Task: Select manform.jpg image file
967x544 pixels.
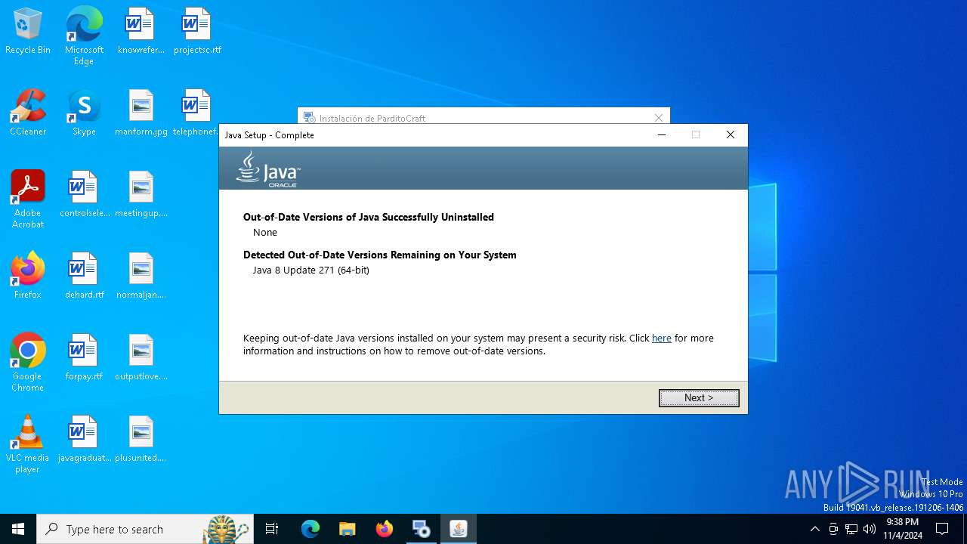Action: pos(141,113)
